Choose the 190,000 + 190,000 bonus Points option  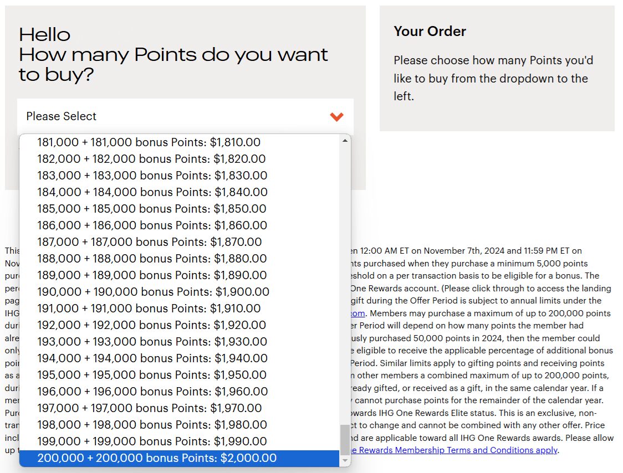pyautogui.click(x=180, y=291)
